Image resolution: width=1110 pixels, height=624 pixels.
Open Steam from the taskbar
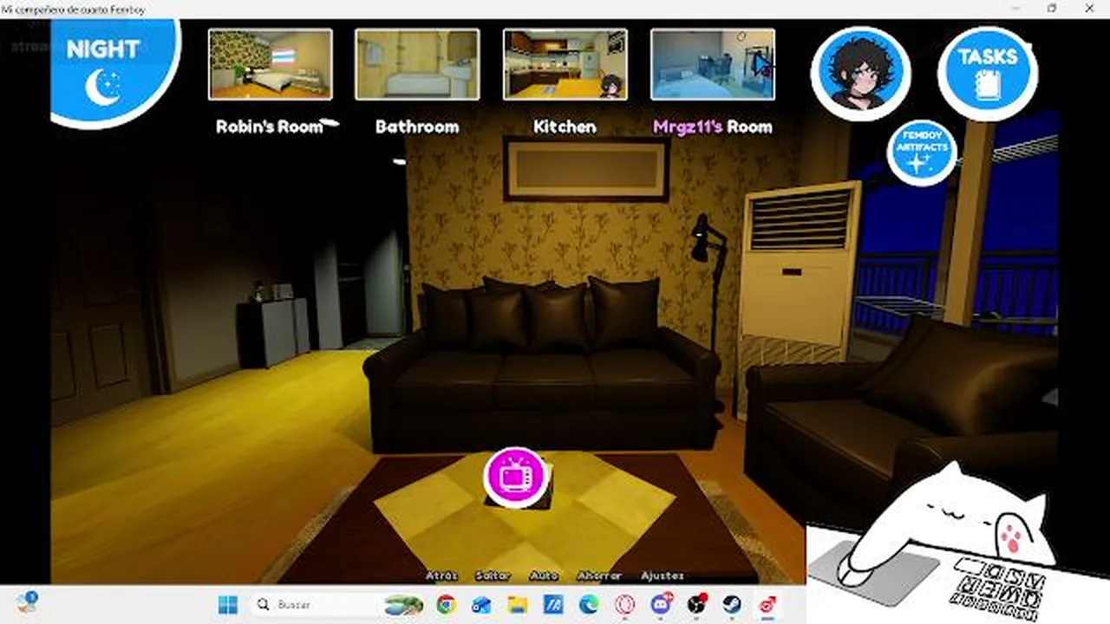coord(732,604)
